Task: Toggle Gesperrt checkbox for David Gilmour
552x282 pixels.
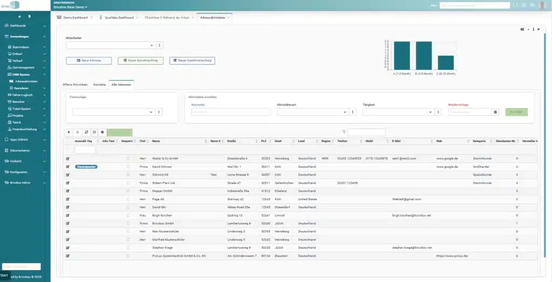Action: coord(128,167)
